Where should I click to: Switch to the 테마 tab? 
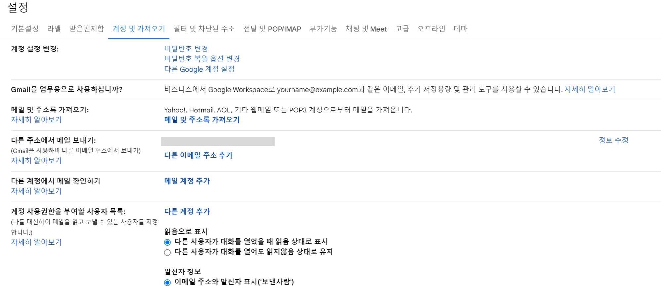coord(460,29)
